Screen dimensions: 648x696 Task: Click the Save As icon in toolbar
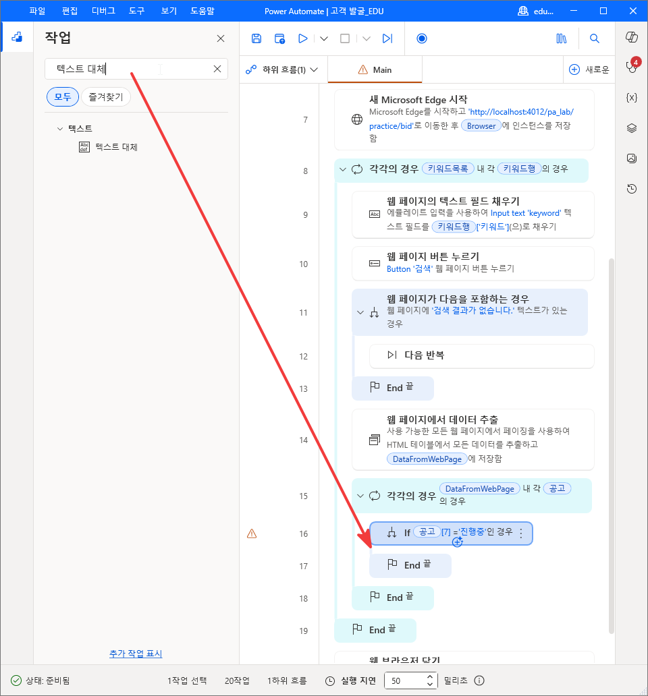point(279,38)
